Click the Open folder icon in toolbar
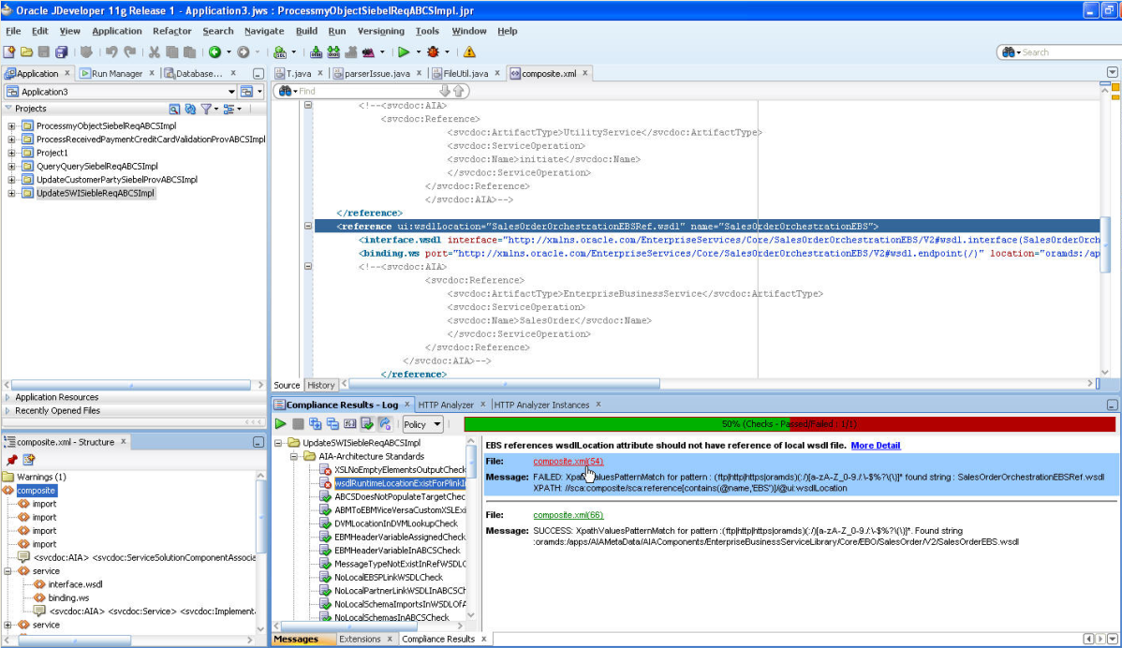 [x=27, y=52]
